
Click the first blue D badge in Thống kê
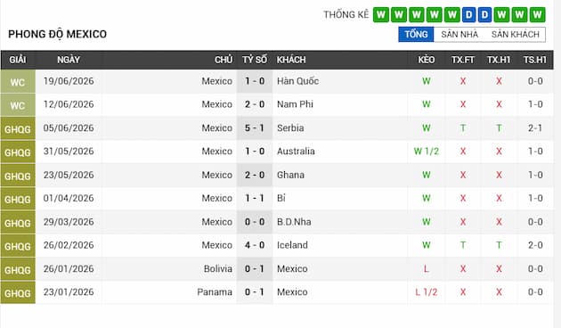coord(468,14)
